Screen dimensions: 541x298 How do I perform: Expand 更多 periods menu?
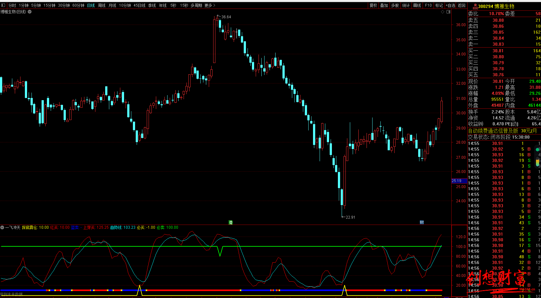click(210, 5)
